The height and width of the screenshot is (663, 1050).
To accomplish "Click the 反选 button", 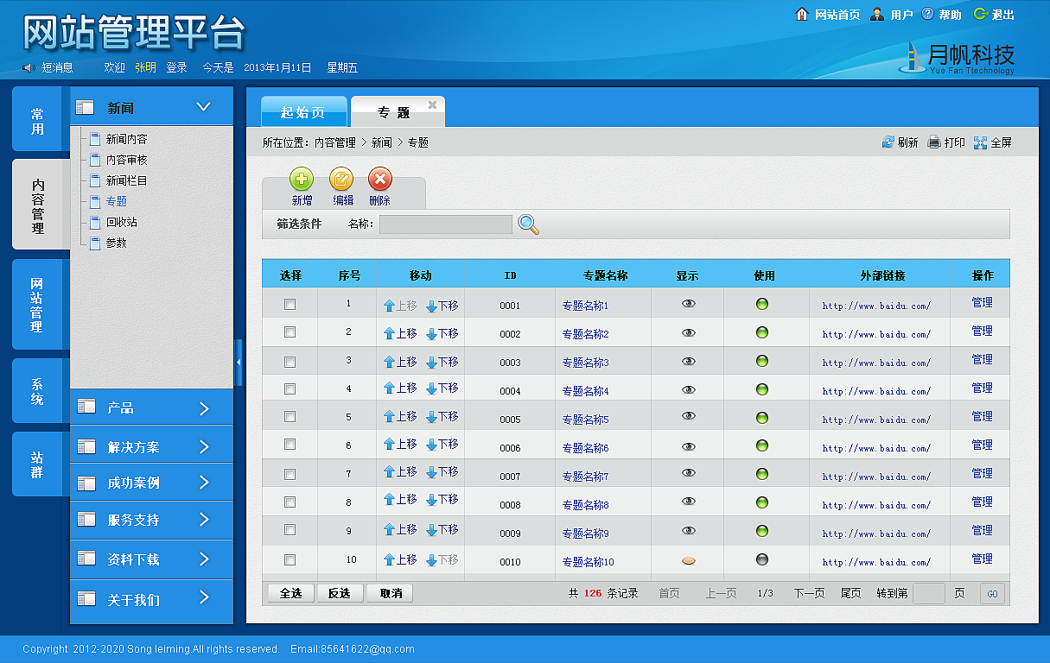I will (x=340, y=593).
